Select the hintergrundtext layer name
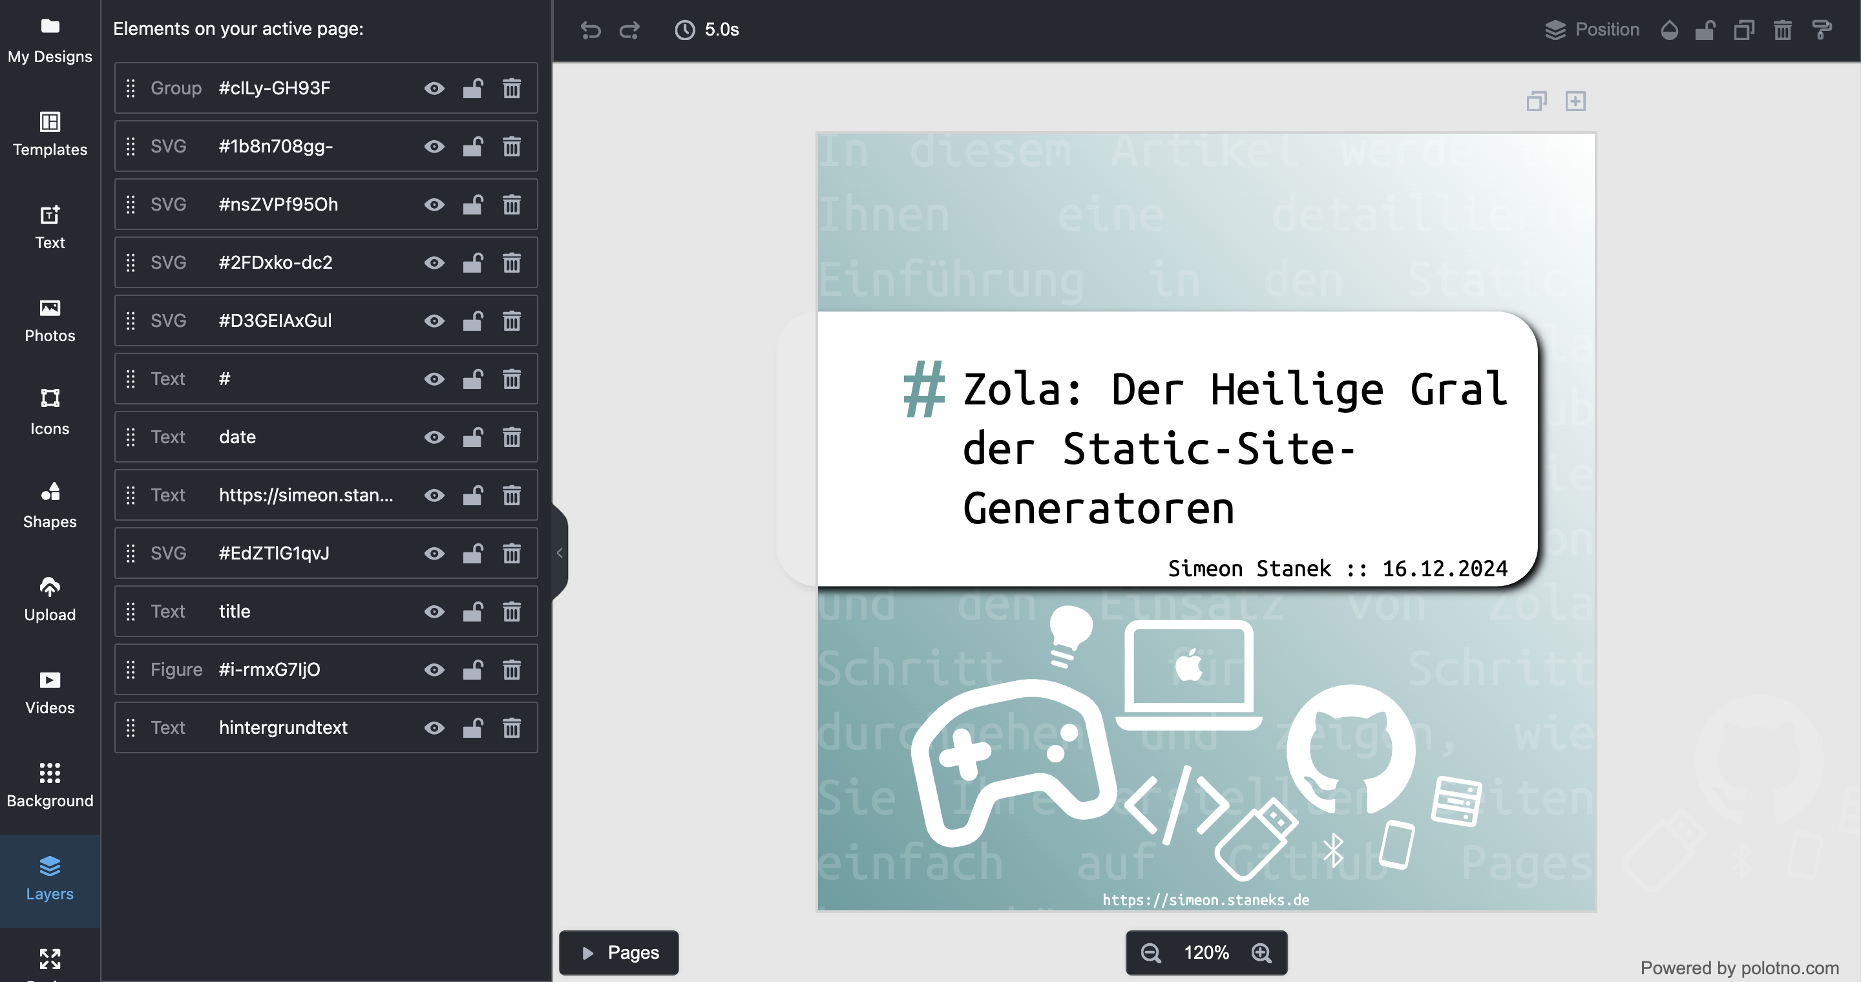The height and width of the screenshot is (982, 1861). click(283, 728)
